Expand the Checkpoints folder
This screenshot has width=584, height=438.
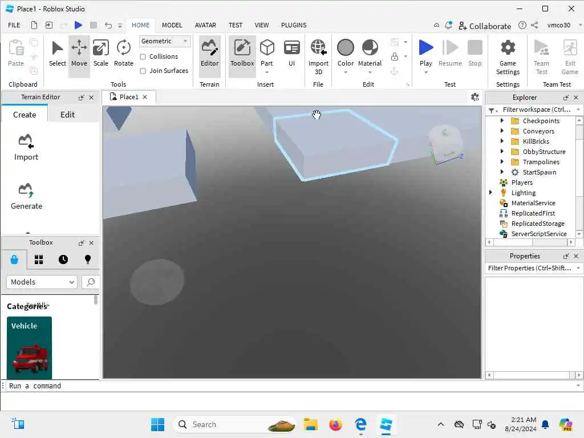[x=502, y=121]
